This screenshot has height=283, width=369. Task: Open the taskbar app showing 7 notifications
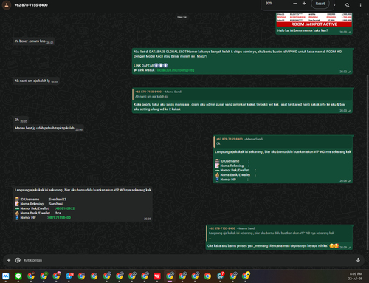click(221, 276)
